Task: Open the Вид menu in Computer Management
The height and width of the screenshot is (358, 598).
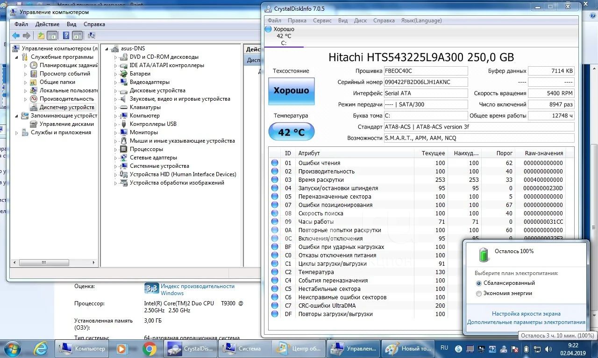Action: pos(71,24)
